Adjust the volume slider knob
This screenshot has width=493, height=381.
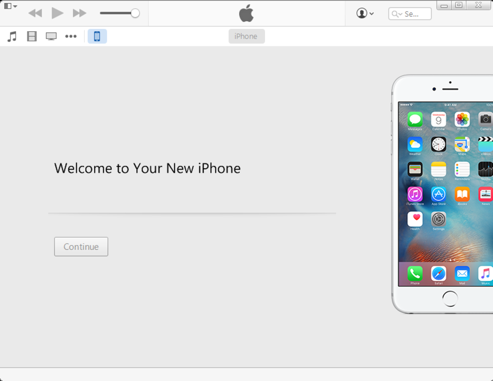135,13
